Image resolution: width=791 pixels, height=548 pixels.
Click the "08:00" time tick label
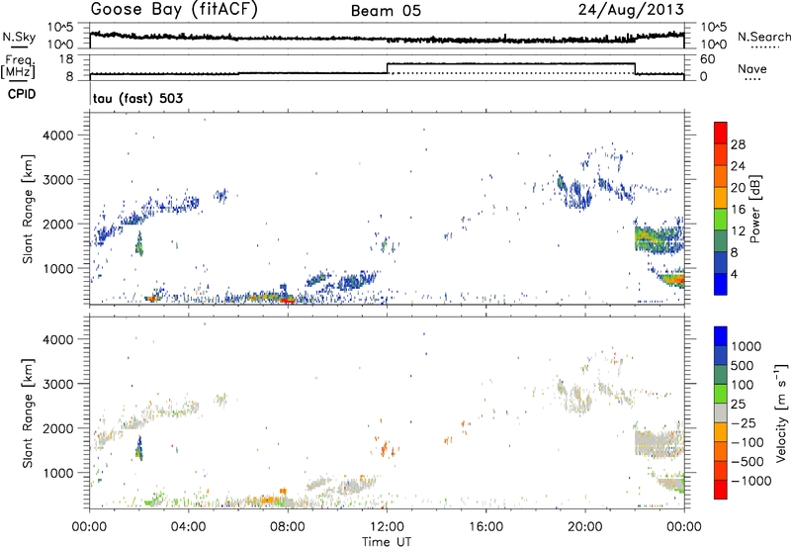tap(288, 527)
